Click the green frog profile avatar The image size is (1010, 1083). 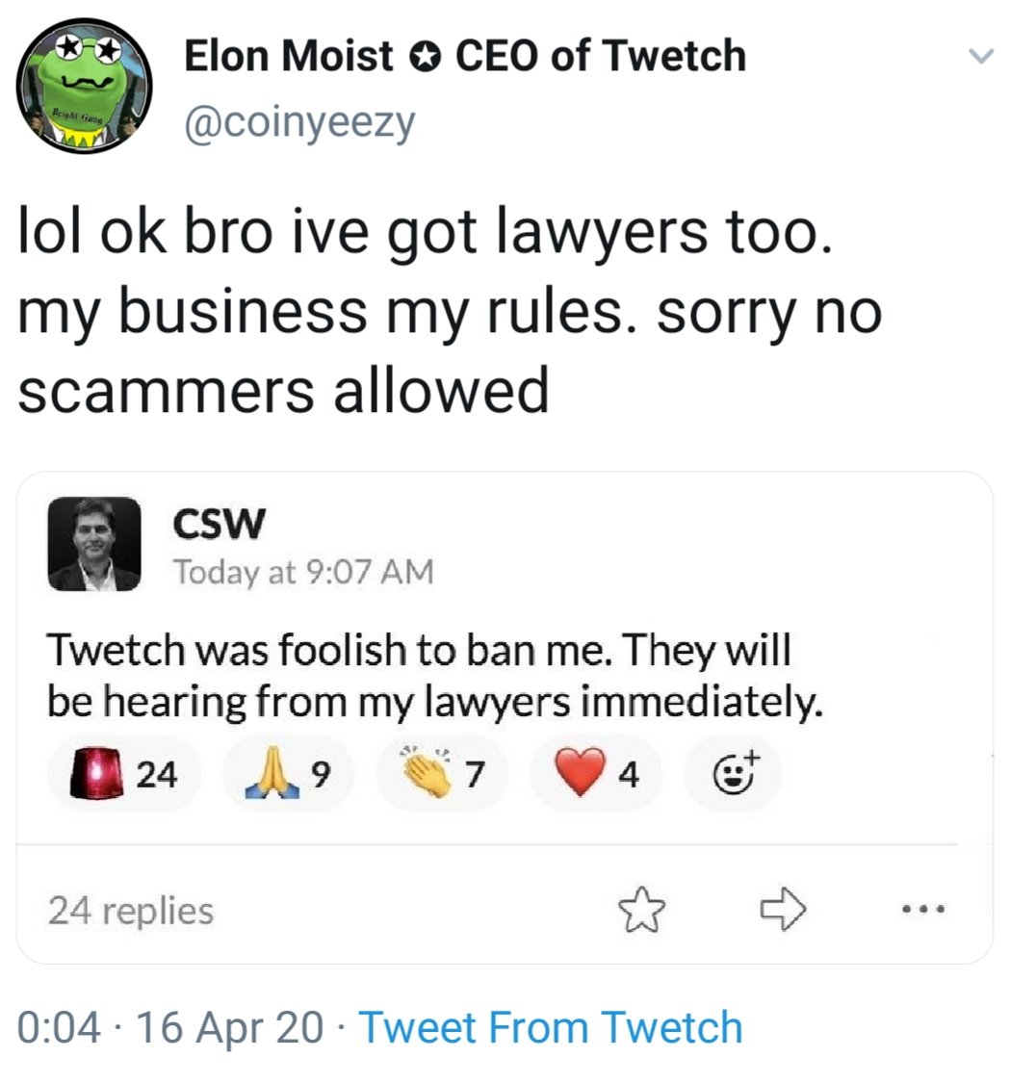[85, 86]
